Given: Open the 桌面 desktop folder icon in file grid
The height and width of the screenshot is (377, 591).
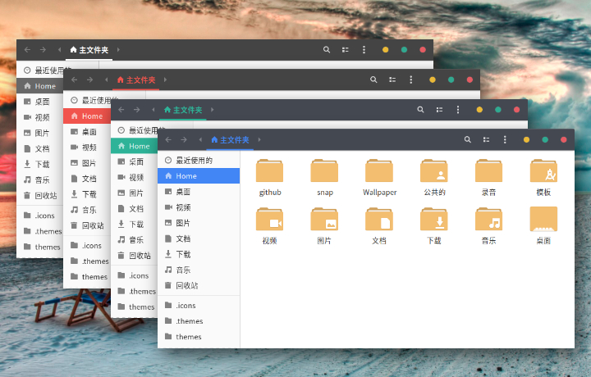Looking at the screenshot, I should point(543,219).
